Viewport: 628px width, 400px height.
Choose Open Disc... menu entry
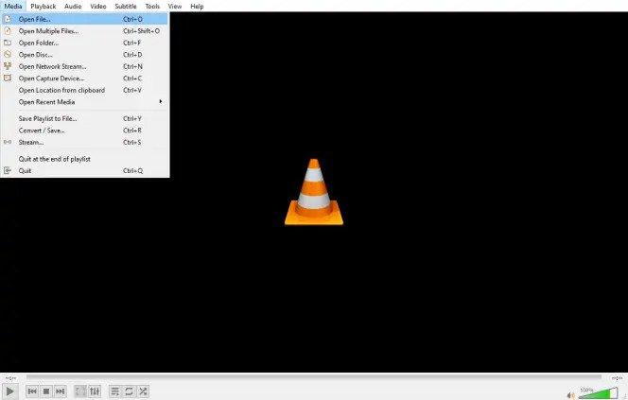point(84,55)
